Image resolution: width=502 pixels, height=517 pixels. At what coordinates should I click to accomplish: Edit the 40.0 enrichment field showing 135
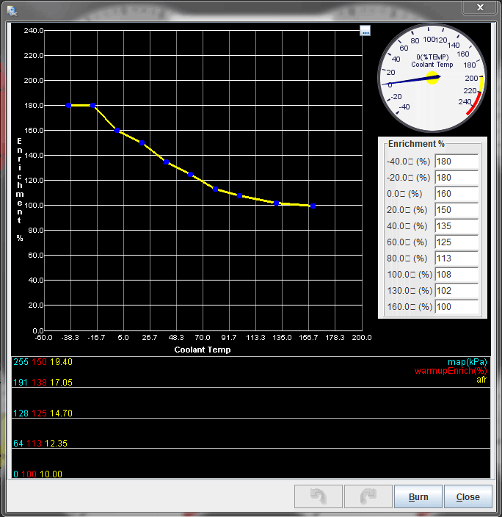pos(456,226)
